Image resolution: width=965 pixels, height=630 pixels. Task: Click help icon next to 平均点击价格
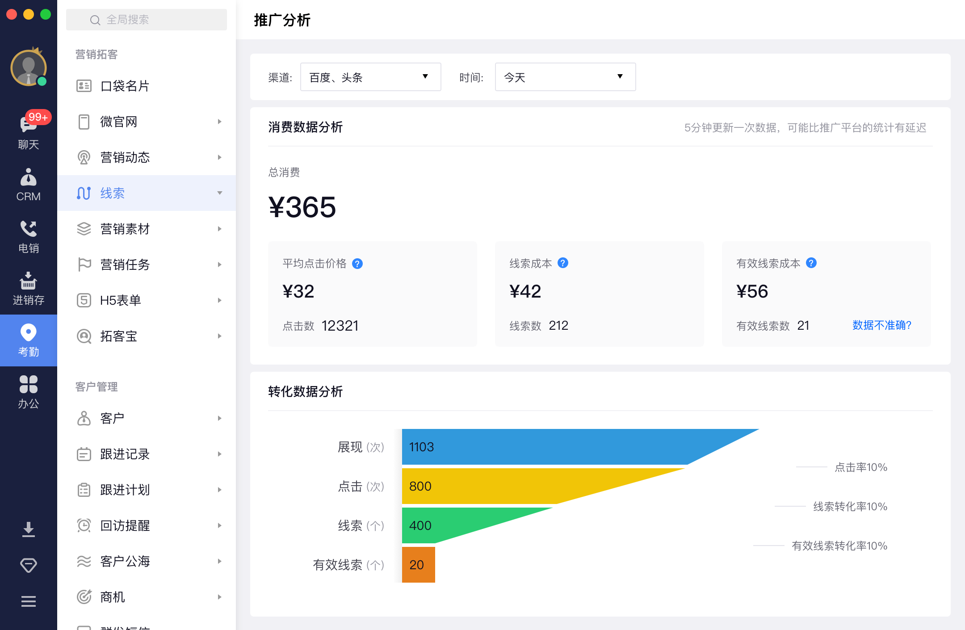point(357,264)
